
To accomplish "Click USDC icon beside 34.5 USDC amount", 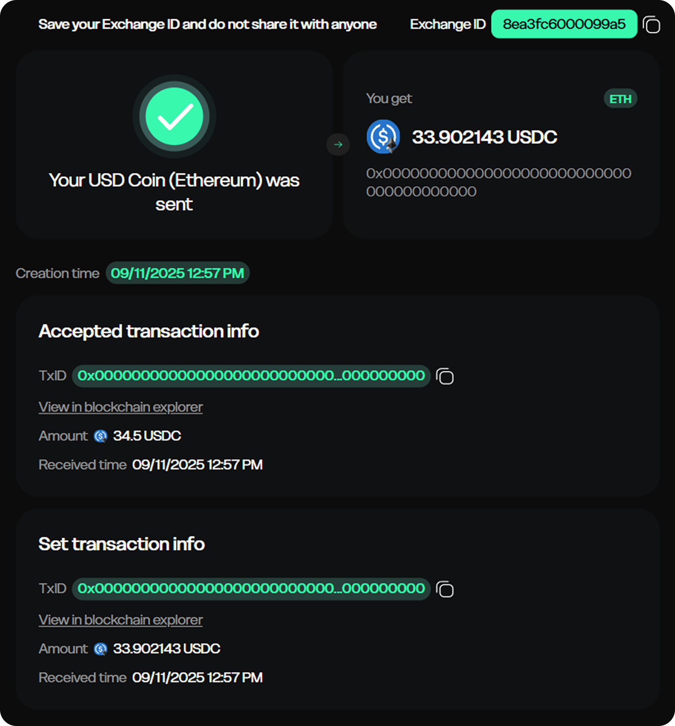I will click(101, 436).
